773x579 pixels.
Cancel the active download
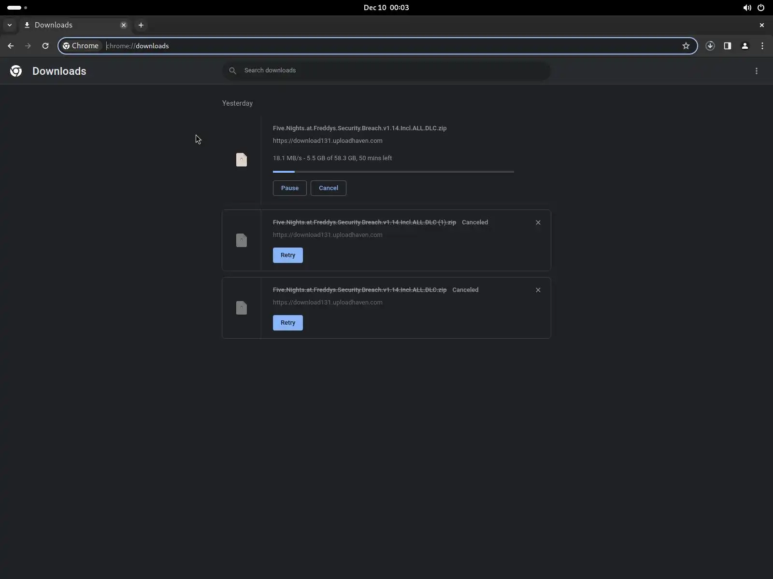click(x=329, y=188)
